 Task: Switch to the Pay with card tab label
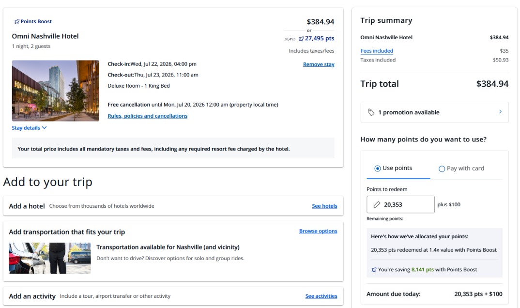point(465,169)
